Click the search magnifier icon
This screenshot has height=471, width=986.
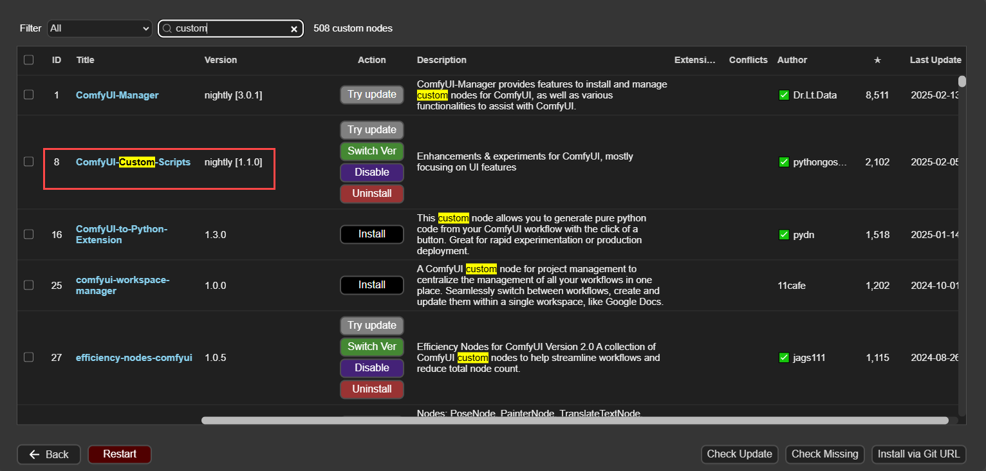click(x=167, y=29)
